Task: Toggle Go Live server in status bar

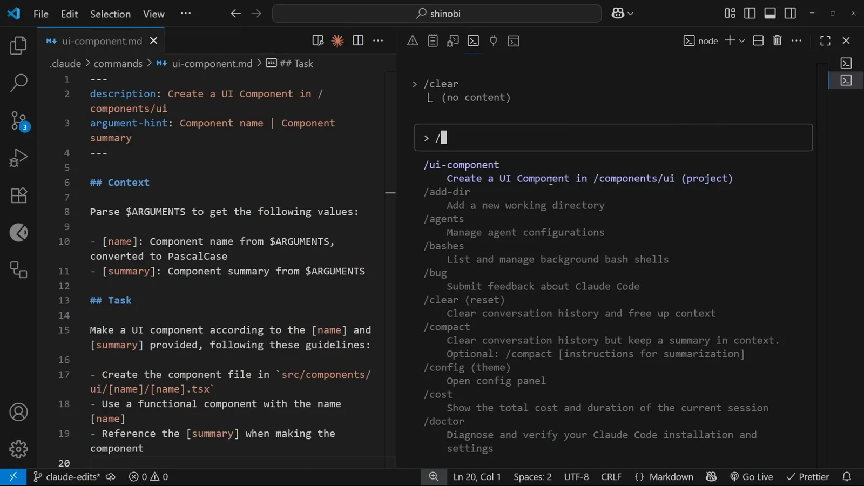Action: [752, 477]
